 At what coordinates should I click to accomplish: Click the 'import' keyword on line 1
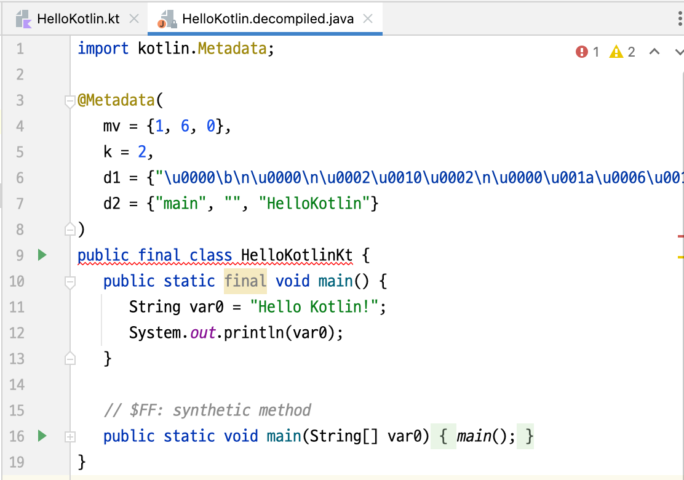point(103,49)
